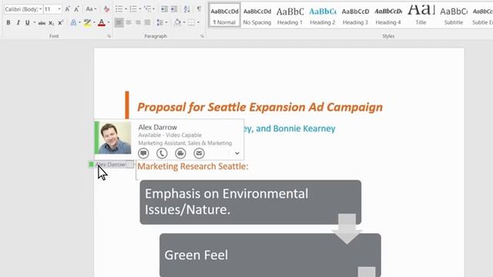493x277 pixels.
Task: Apply red font color
Action: (101, 22)
